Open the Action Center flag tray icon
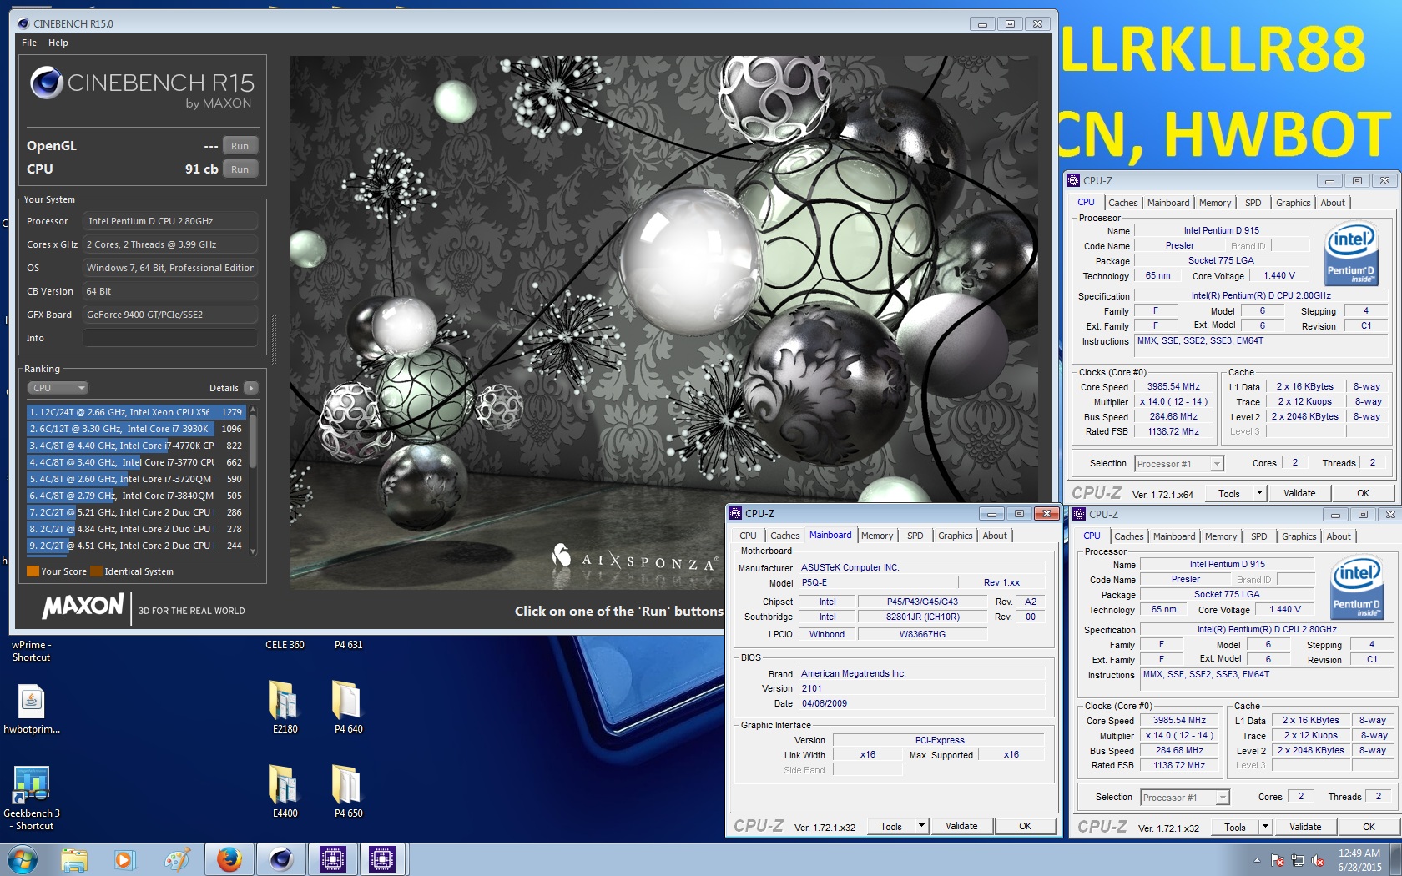1402x876 pixels. (1278, 860)
